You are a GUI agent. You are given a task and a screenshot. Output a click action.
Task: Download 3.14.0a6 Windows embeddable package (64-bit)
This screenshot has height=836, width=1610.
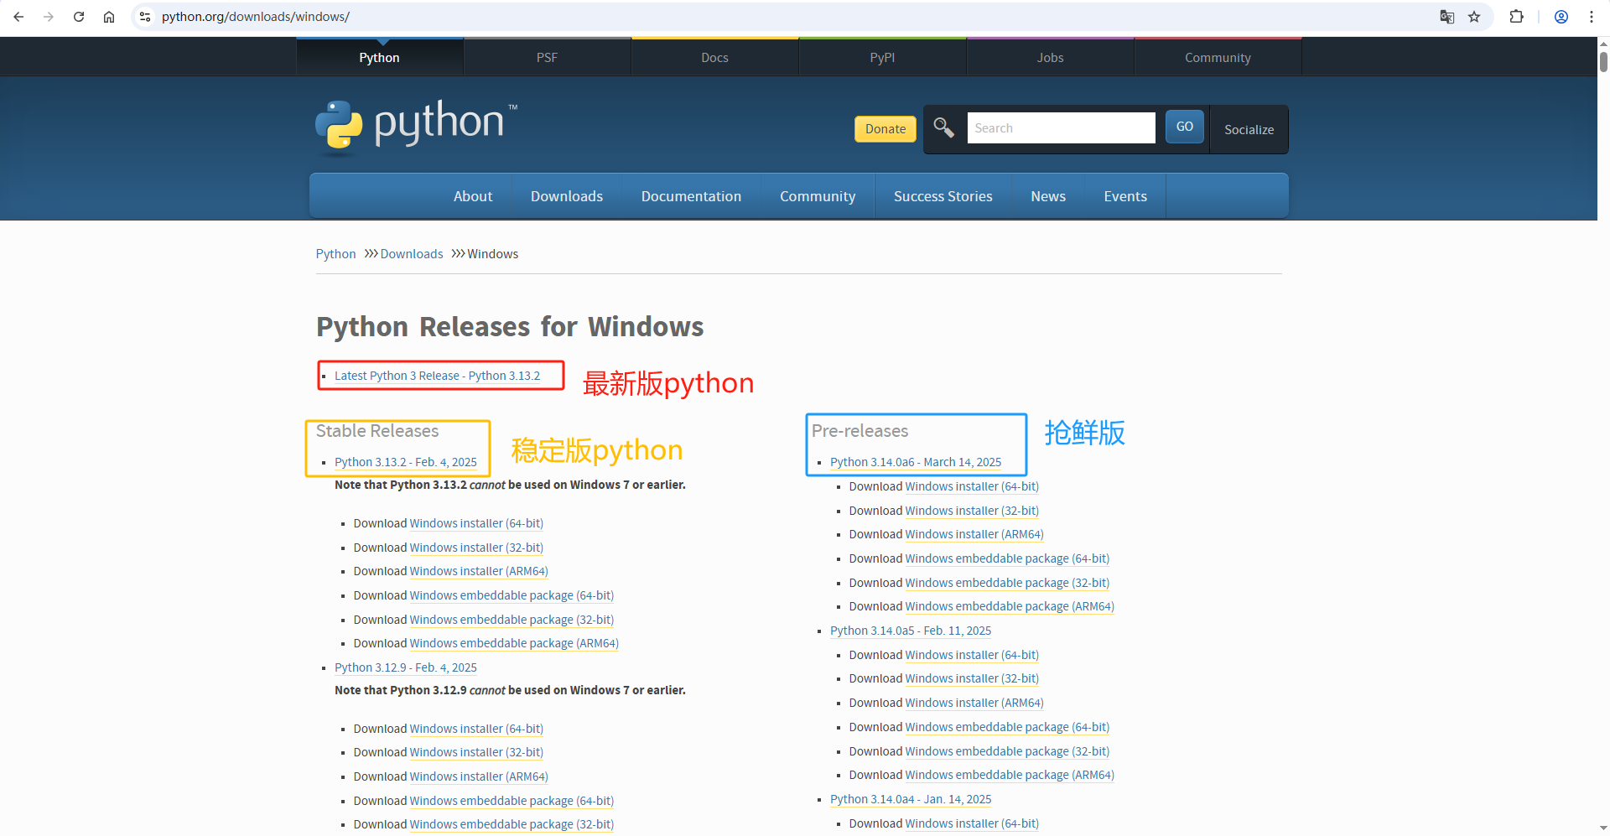coord(1007,558)
